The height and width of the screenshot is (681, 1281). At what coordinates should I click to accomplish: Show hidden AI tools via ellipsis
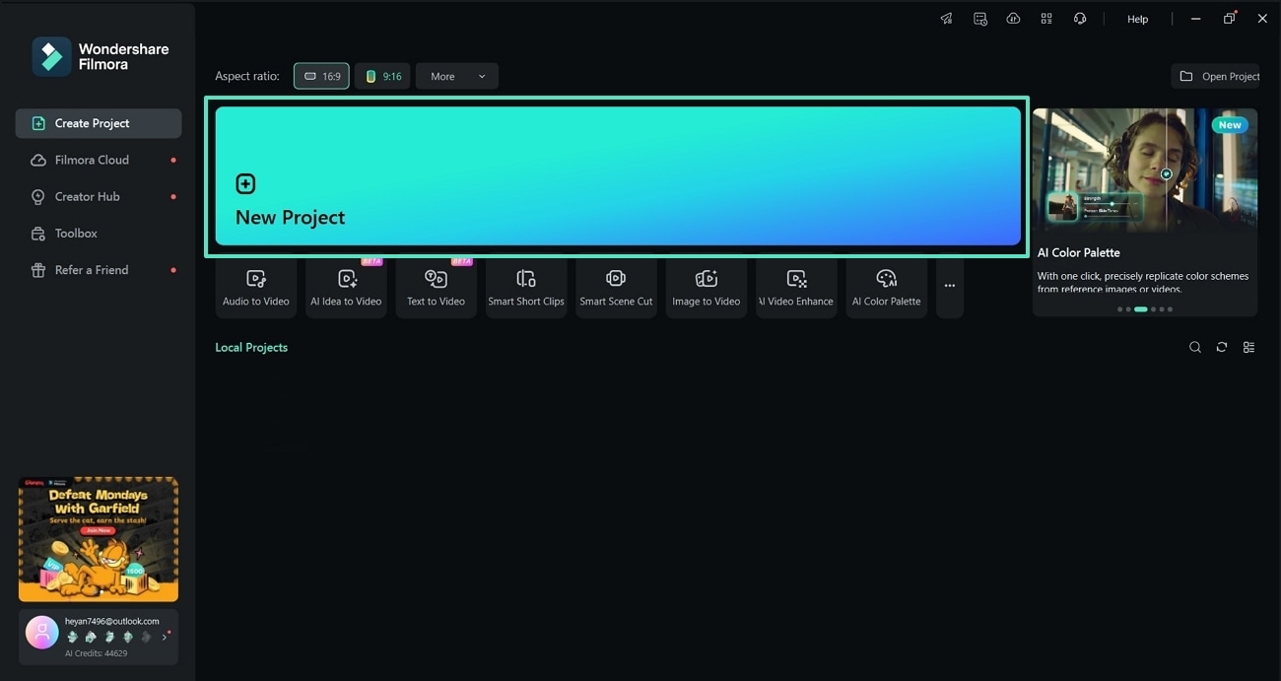click(949, 286)
